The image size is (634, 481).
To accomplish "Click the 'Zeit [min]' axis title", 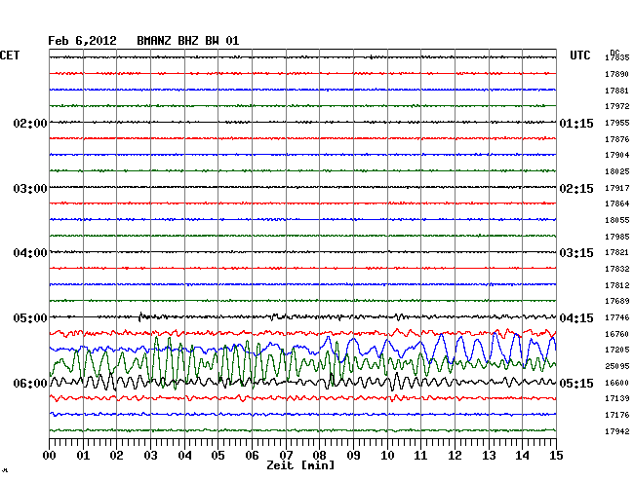I will 300,465.
